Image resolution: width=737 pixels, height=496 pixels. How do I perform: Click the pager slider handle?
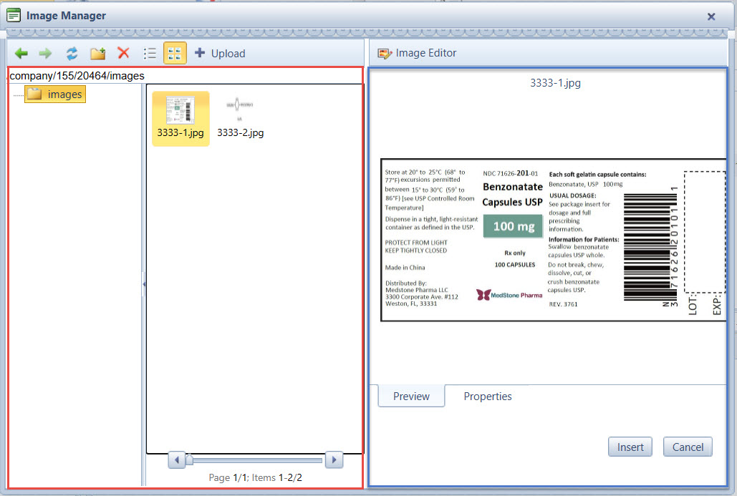pos(189,459)
